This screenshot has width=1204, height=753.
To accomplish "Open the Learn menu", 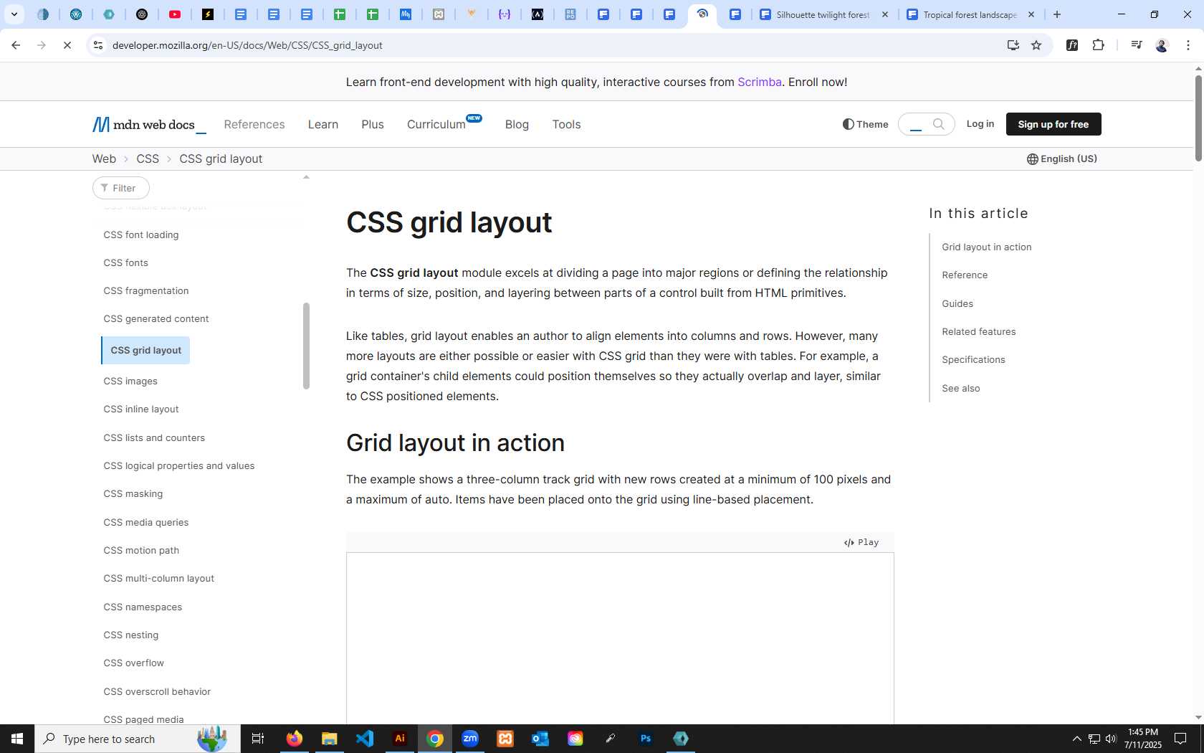I will 323,124.
